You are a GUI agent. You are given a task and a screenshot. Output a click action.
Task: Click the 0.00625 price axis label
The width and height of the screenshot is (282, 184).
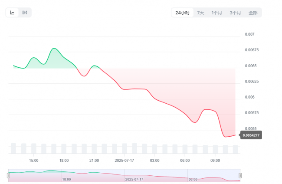pyautogui.click(x=252, y=82)
